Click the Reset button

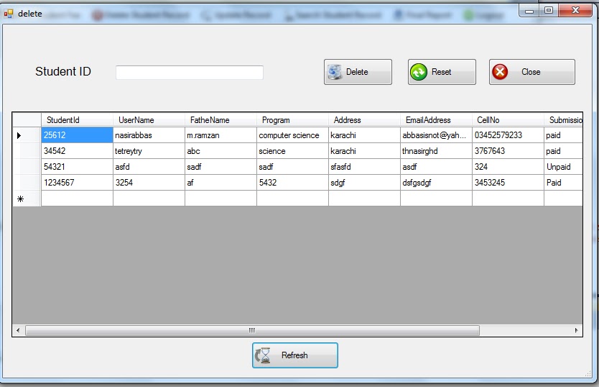[x=442, y=72]
